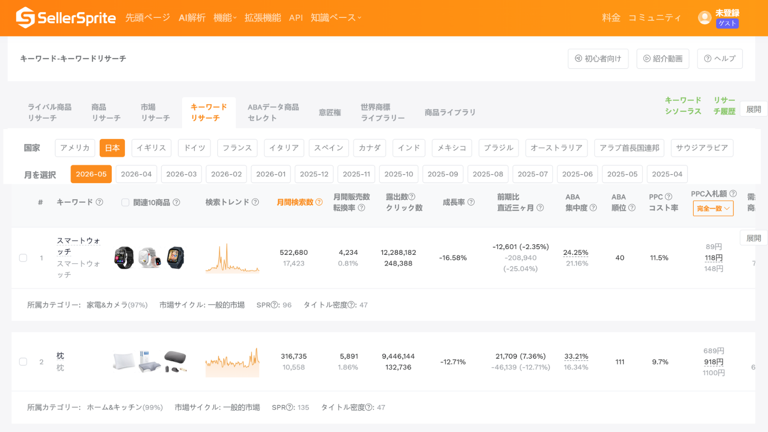Switch to 市場リサーチ tab
The width and height of the screenshot is (768, 432).
tap(156, 112)
